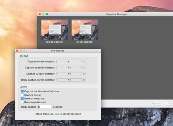Clear the Capture screen shortcut with its X
The height and width of the screenshot is (126, 173).
coord(84,62)
